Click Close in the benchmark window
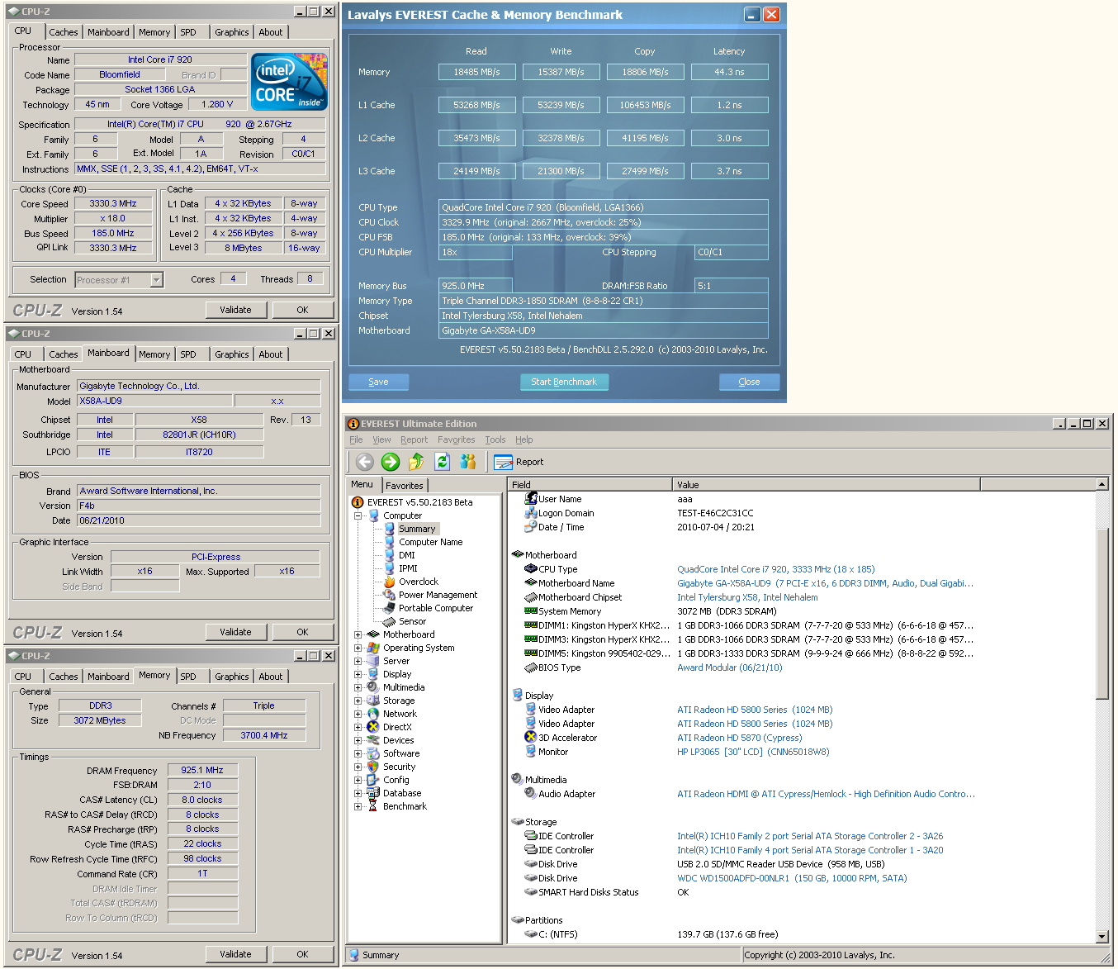The height and width of the screenshot is (969, 1118). point(749,382)
